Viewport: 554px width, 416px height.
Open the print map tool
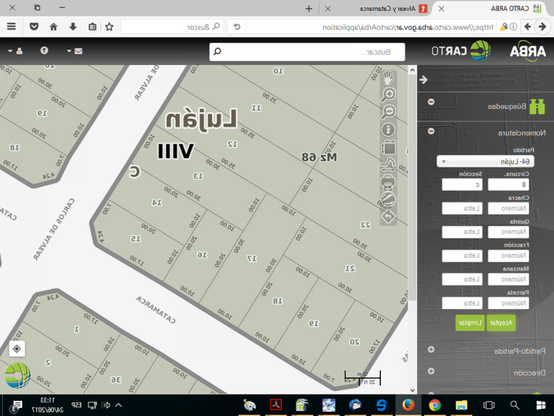pos(388,181)
